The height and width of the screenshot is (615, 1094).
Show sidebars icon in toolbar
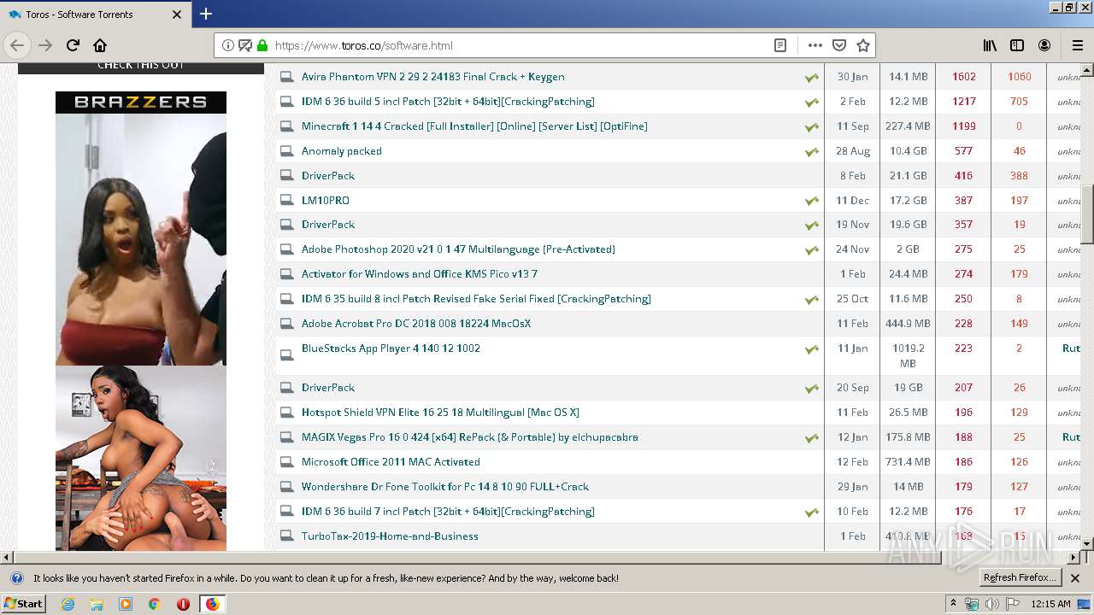[1017, 45]
